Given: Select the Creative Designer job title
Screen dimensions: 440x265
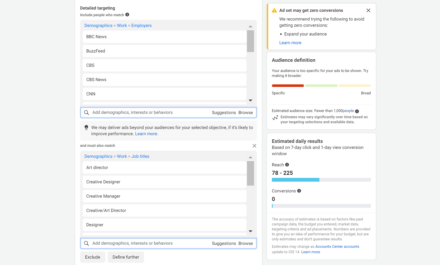Looking at the screenshot, I should (165, 182).
